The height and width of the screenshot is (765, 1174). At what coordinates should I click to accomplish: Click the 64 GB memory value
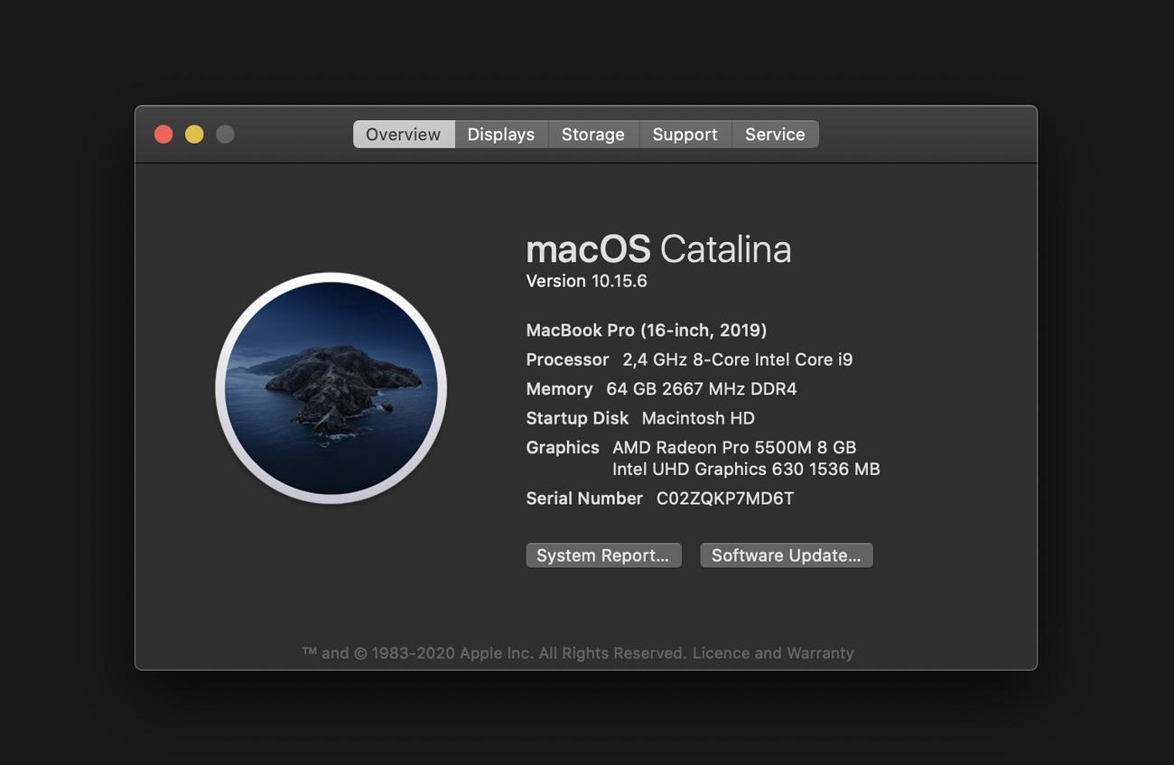click(x=701, y=389)
